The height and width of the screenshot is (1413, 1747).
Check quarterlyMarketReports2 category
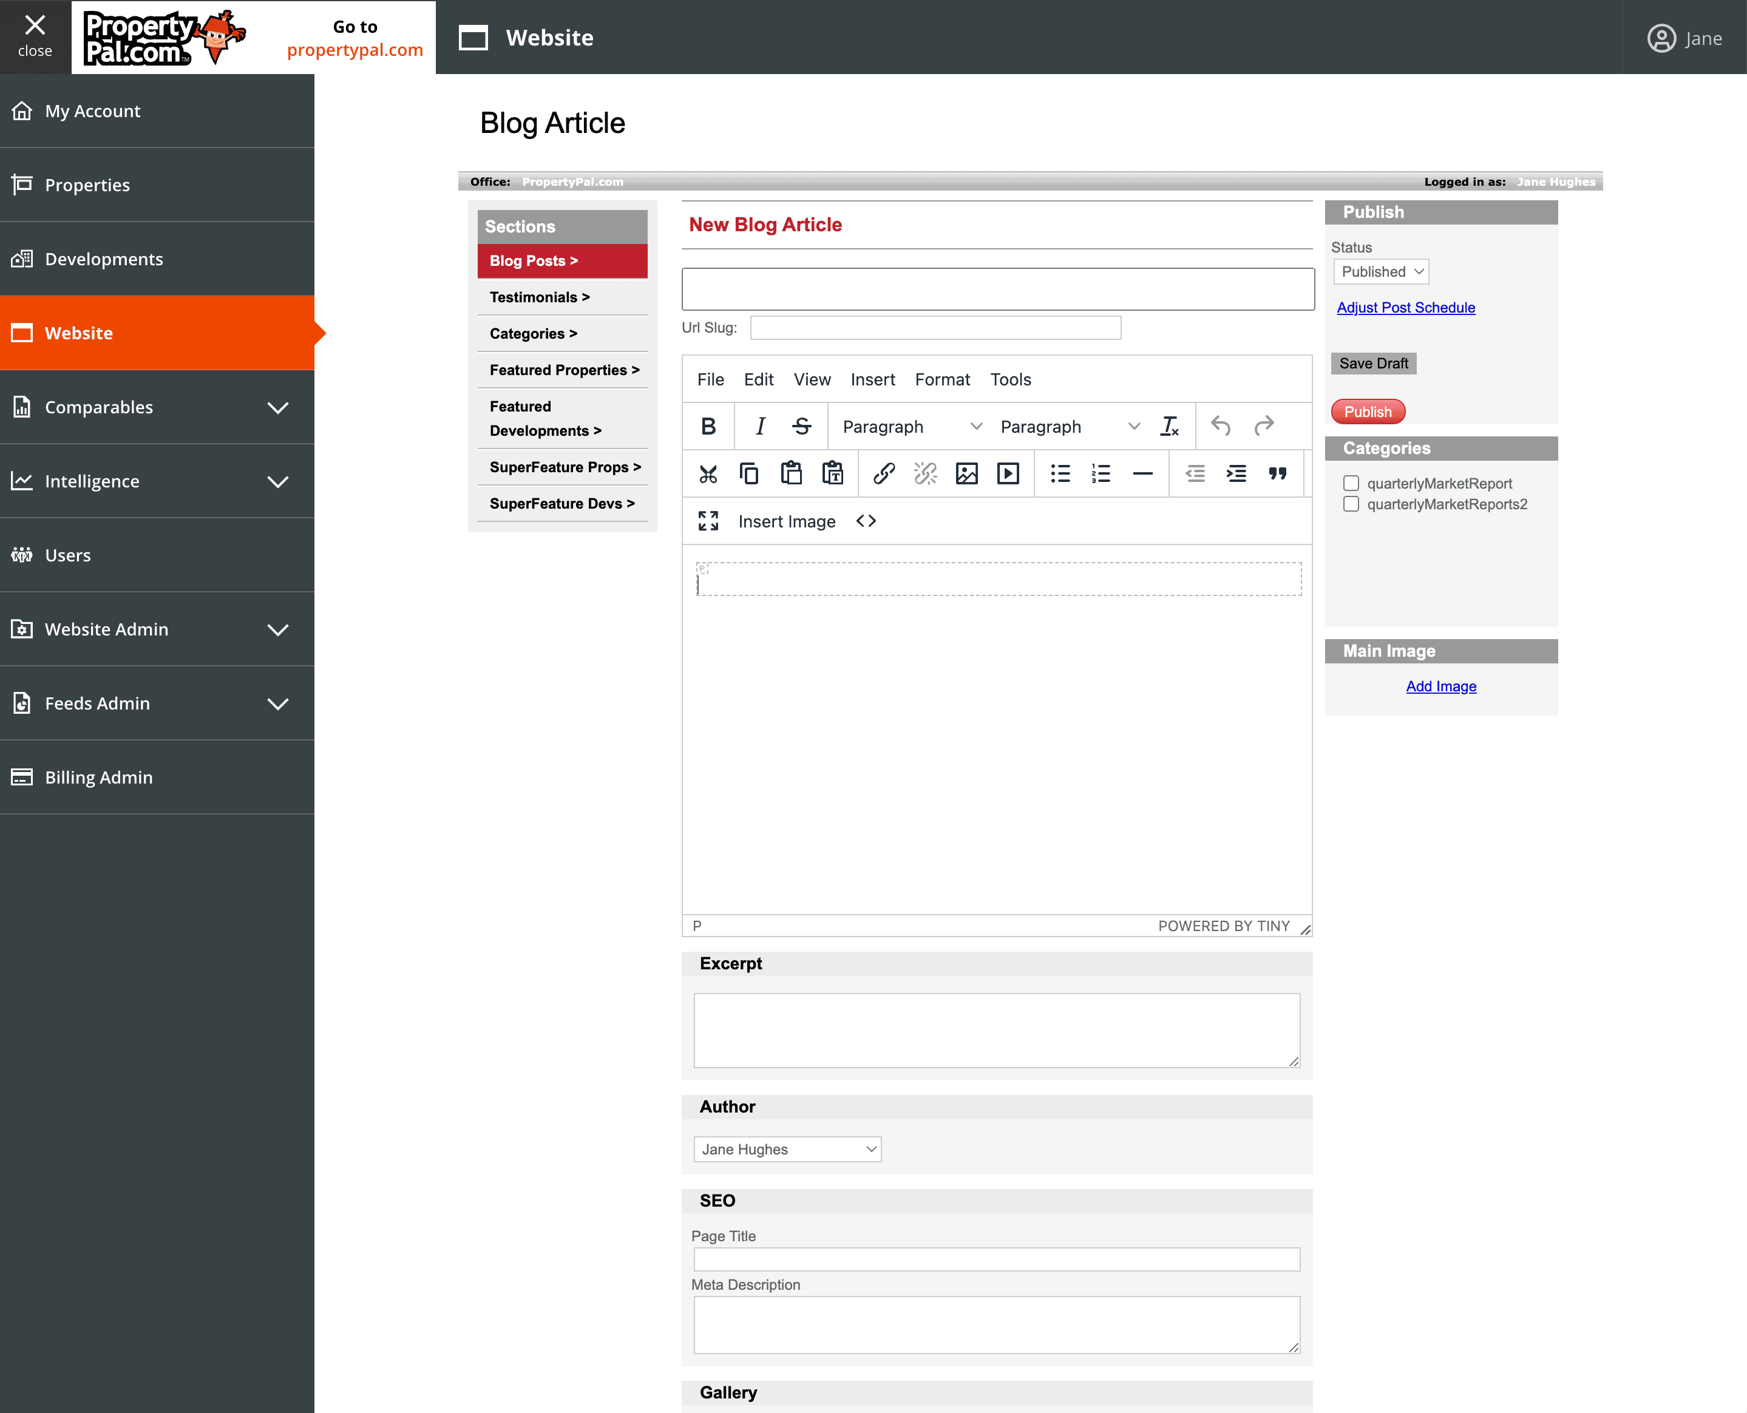(x=1351, y=504)
